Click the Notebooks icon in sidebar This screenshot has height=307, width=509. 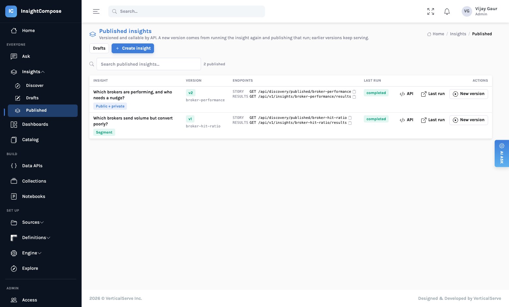point(14,196)
